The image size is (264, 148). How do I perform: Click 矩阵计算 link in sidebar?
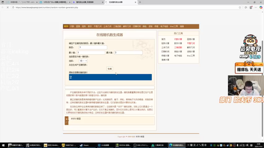pyautogui.click(x=165, y=43)
